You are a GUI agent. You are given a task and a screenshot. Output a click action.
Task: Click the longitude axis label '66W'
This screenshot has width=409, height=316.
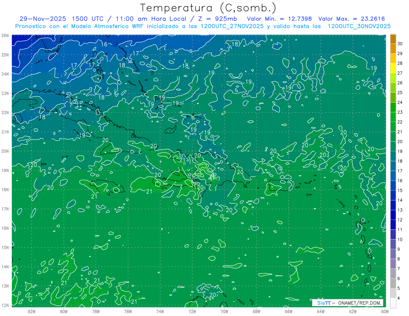pyautogui.click(x=288, y=311)
